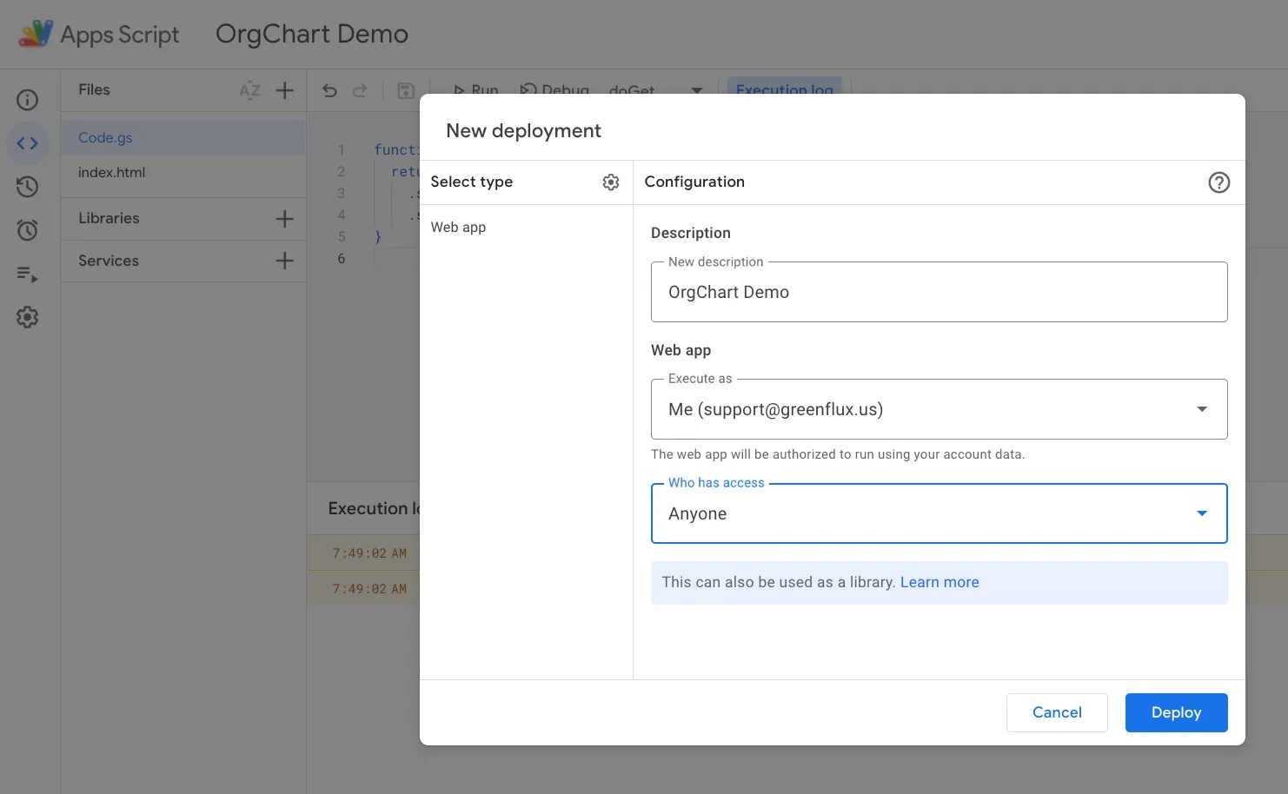Add a library using plus icon
The image size is (1288, 794).
pos(284,219)
